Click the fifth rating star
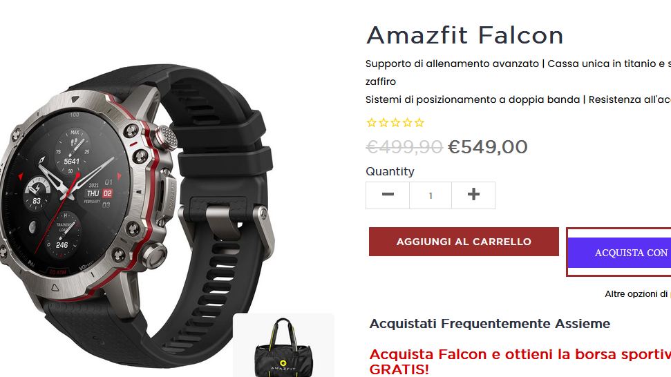The height and width of the screenshot is (377, 671). pos(419,123)
